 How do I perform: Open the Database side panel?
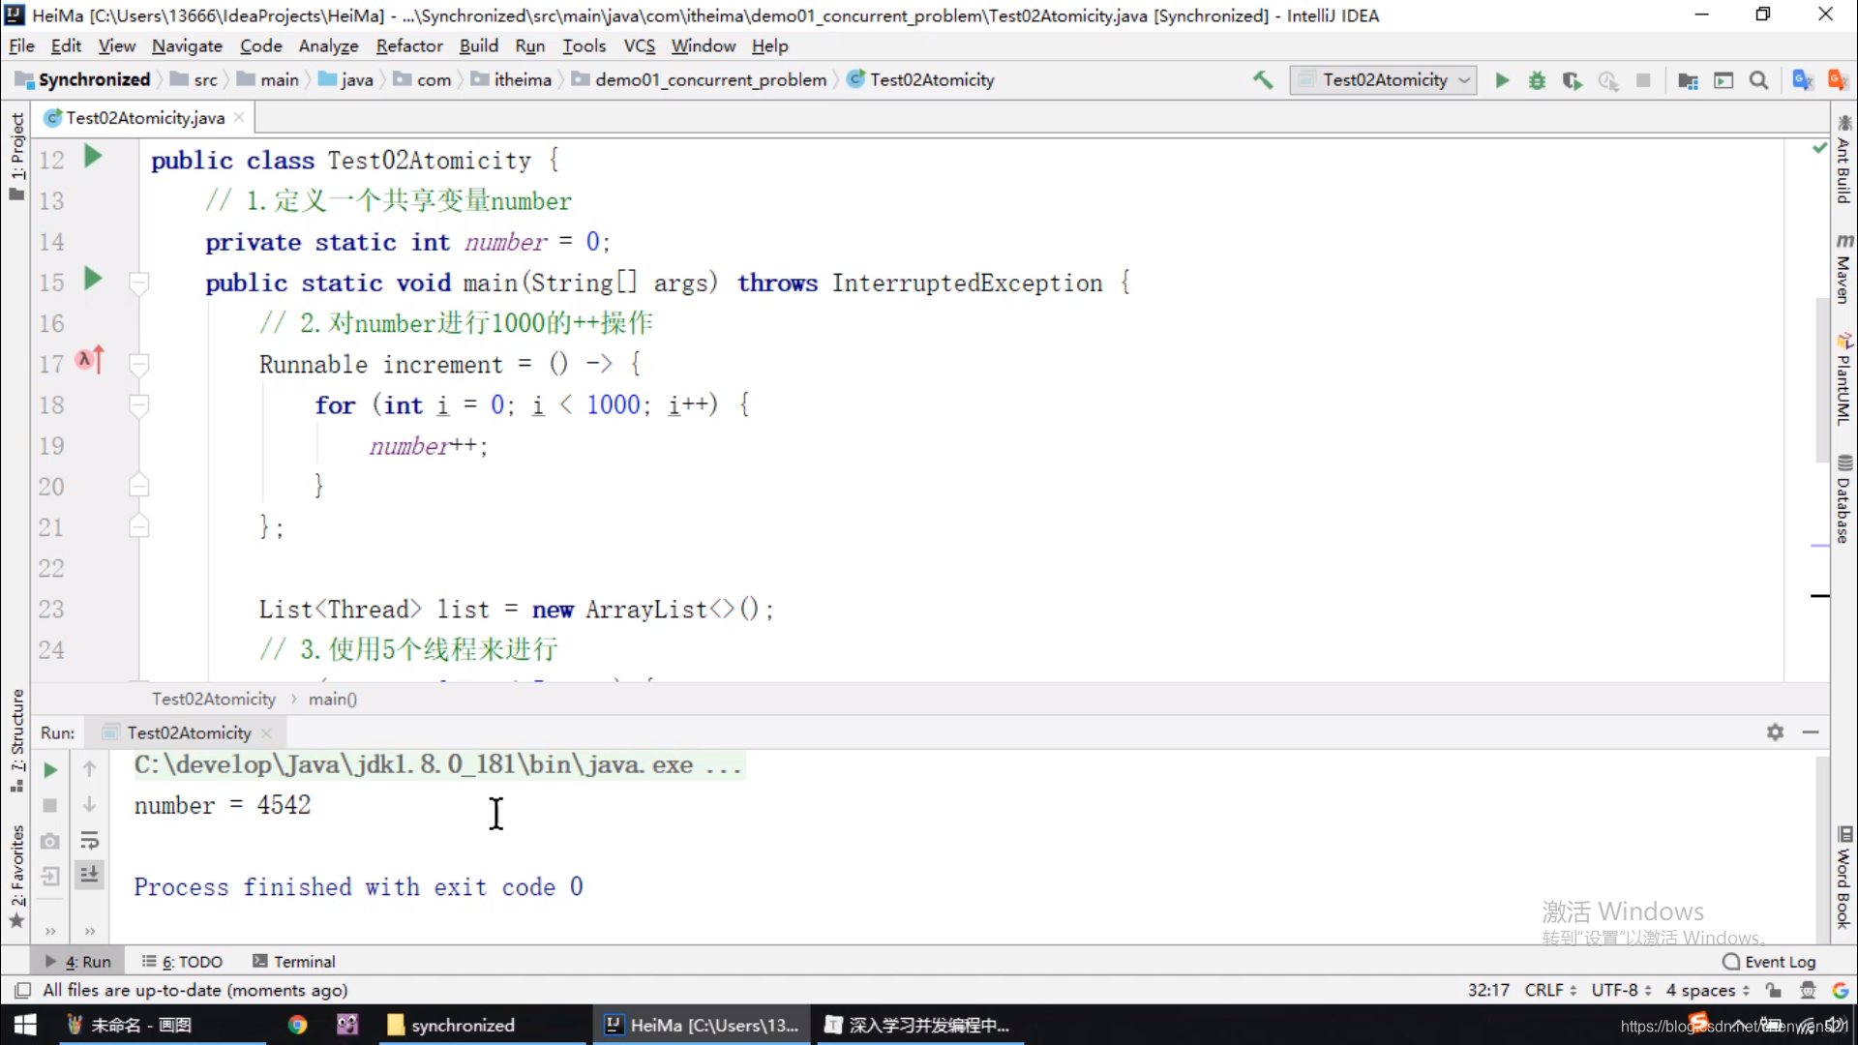click(x=1843, y=500)
